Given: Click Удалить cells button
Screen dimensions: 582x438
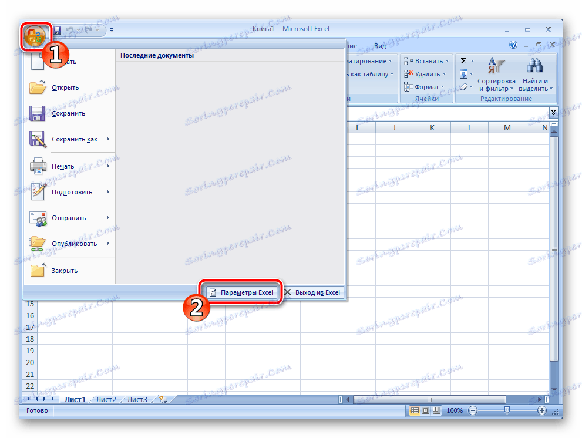Looking at the screenshot, I should 422,74.
